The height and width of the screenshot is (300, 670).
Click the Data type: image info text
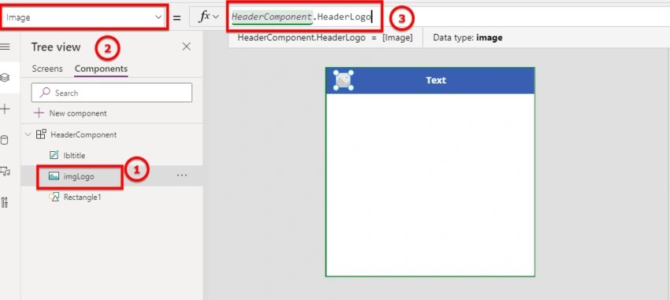point(467,38)
